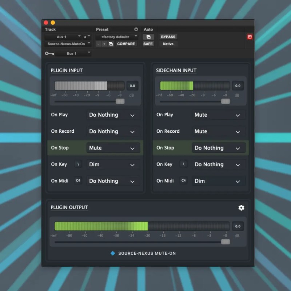Image resolution: width=291 pixels, height=291 pixels.
Task: Open Plugin Input On Play dropdown
Action: tap(113, 115)
